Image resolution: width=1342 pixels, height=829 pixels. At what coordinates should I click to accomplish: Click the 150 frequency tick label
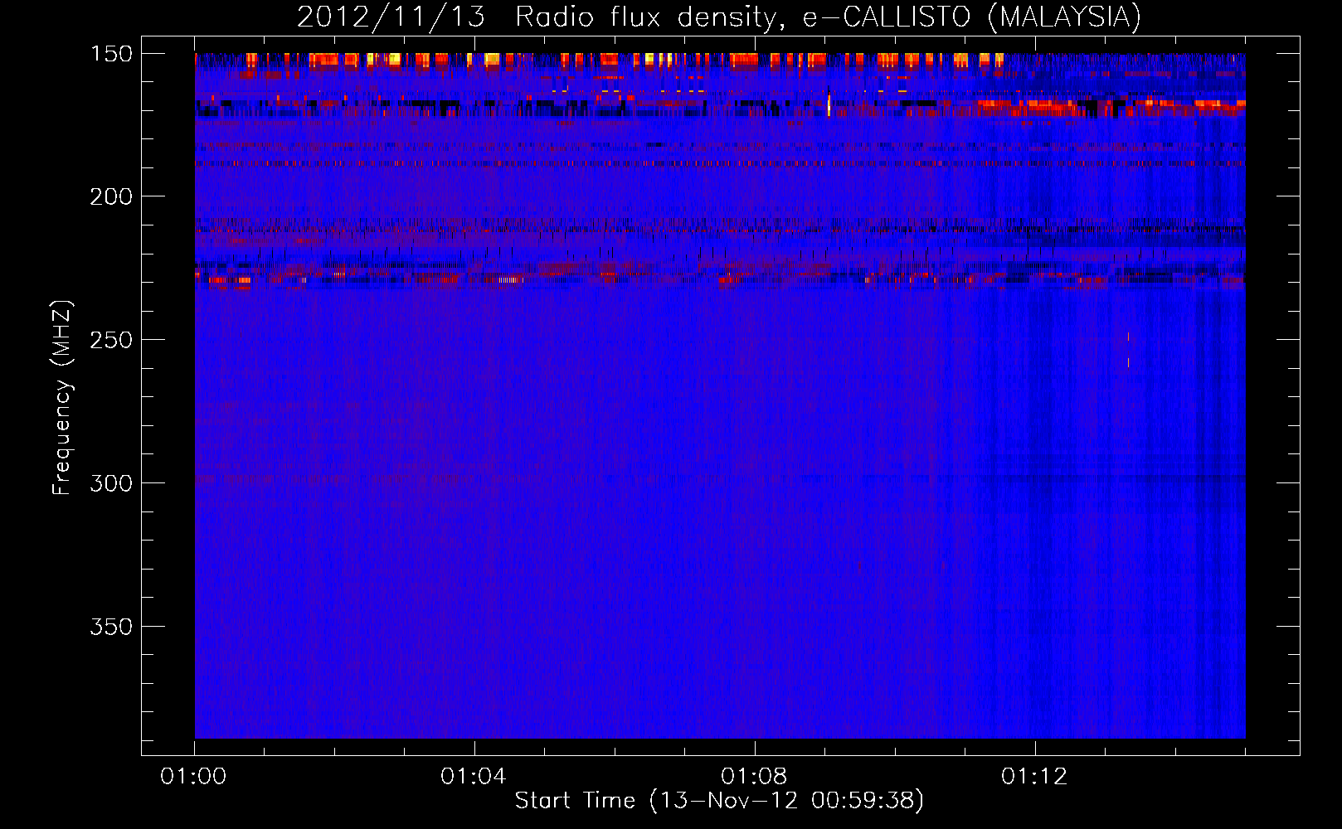[x=111, y=54]
